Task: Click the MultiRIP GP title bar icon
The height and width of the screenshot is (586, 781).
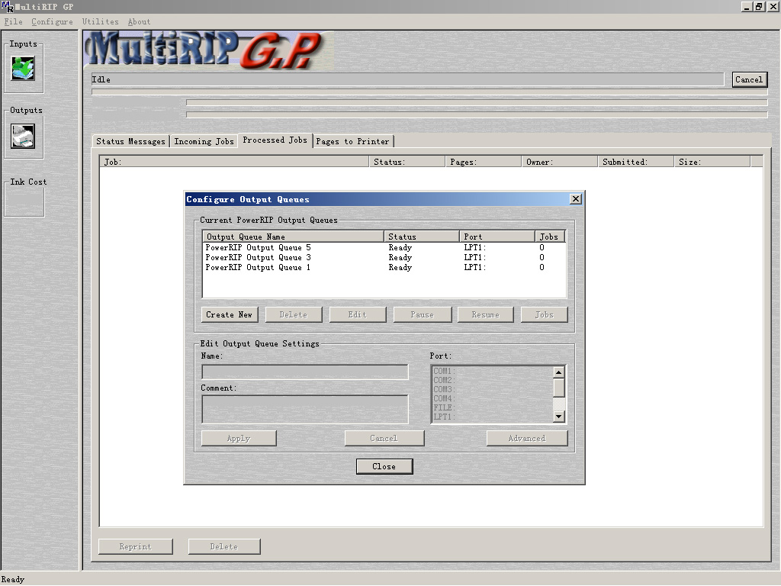Action: pyautogui.click(x=6, y=6)
